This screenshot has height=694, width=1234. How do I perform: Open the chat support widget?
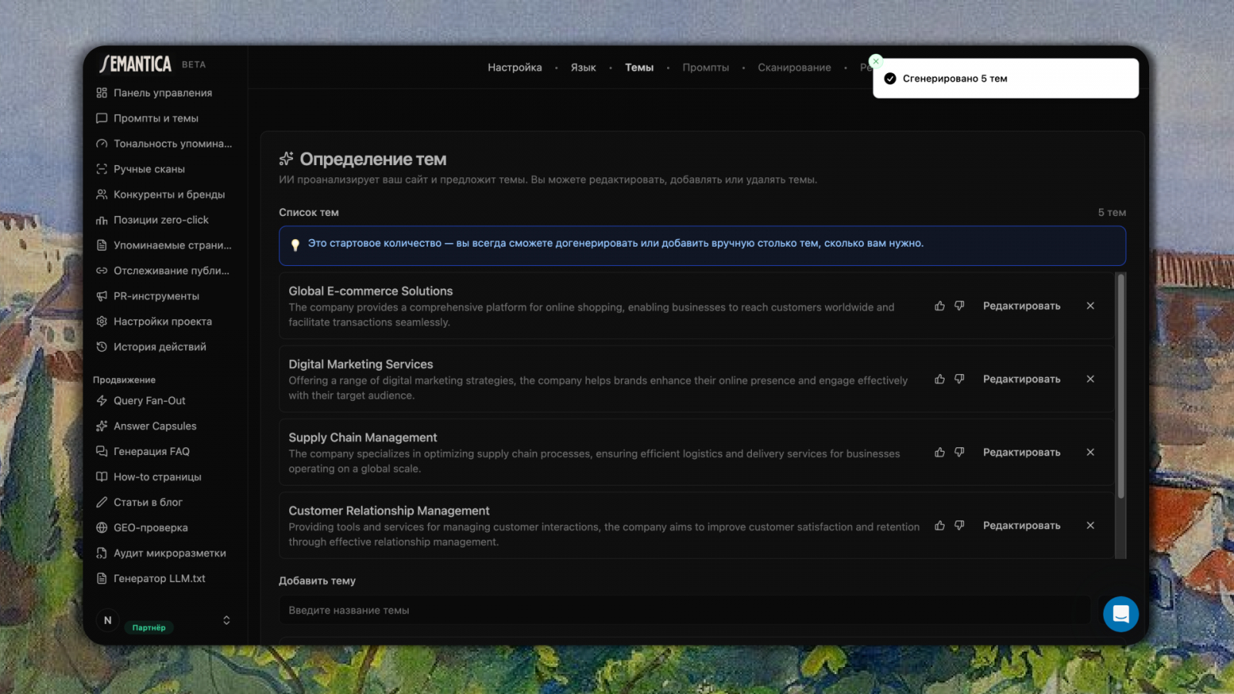pos(1121,614)
